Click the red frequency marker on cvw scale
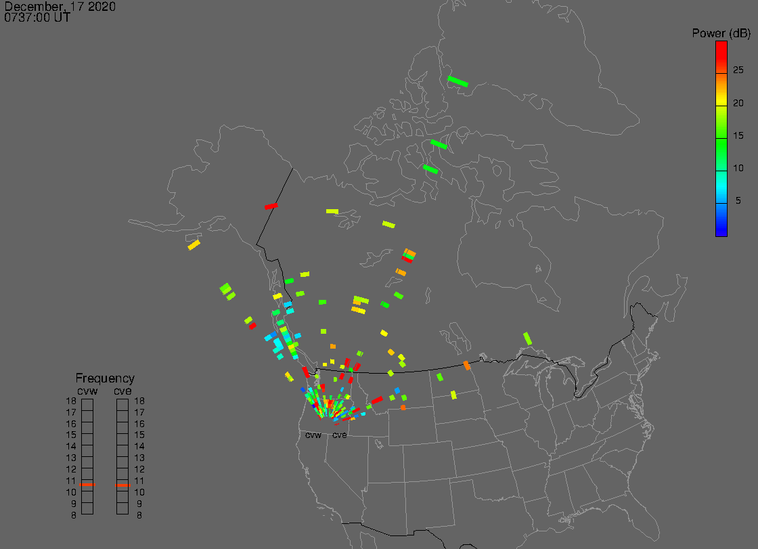The height and width of the screenshot is (549, 758). coord(87,485)
